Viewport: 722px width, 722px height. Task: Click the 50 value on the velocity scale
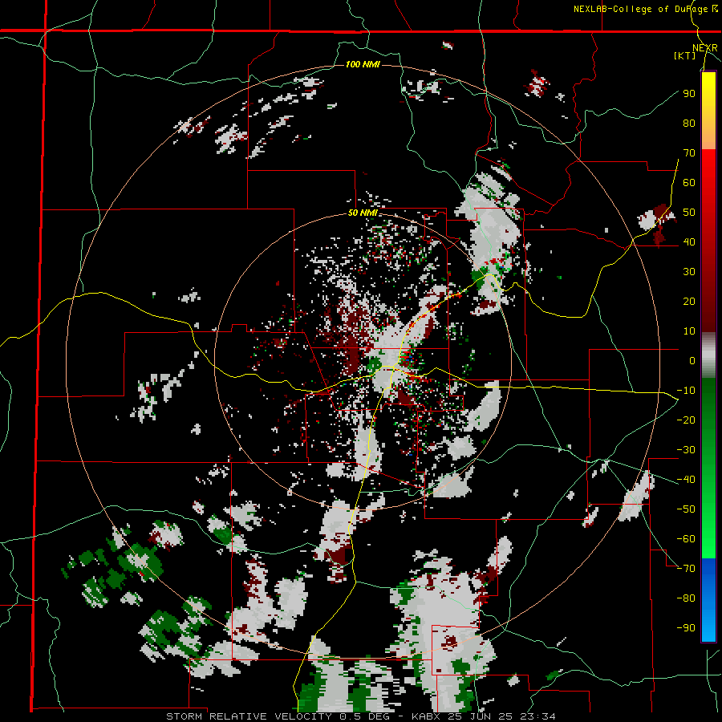coord(689,213)
